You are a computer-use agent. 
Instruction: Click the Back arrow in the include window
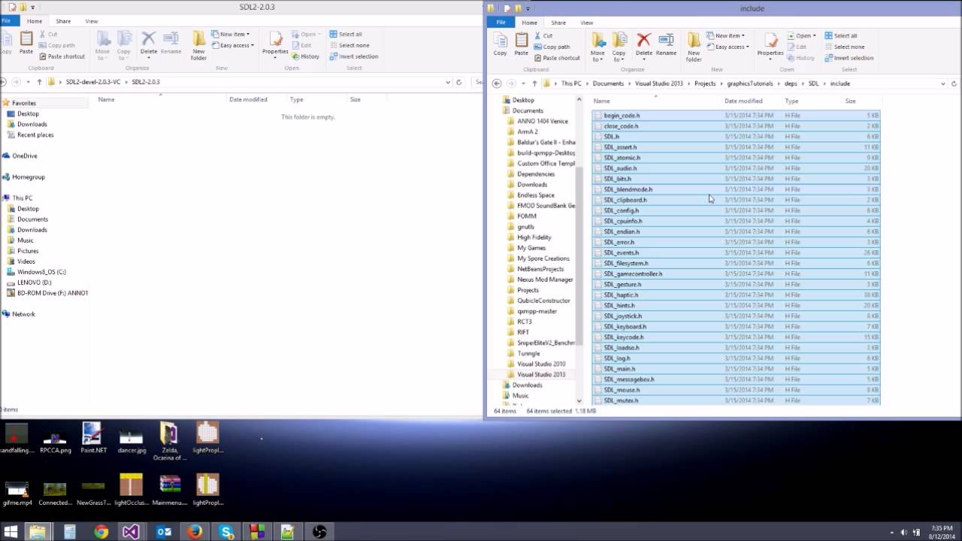(497, 83)
